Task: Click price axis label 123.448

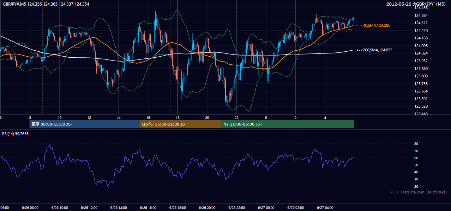Action: click(x=421, y=114)
